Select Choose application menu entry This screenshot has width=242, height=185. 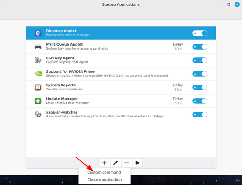[x=105, y=180]
